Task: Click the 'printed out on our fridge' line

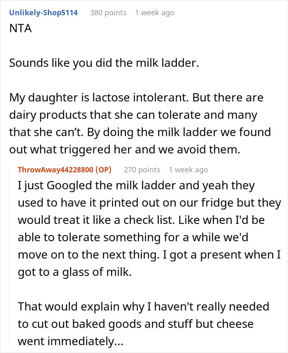Action: pyautogui.click(x=149, y=203)
